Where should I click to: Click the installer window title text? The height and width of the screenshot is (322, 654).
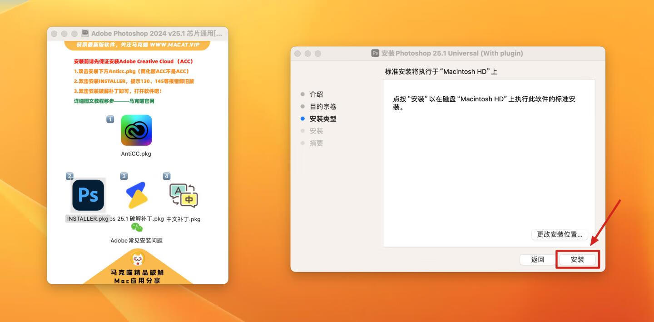(452, 53)
